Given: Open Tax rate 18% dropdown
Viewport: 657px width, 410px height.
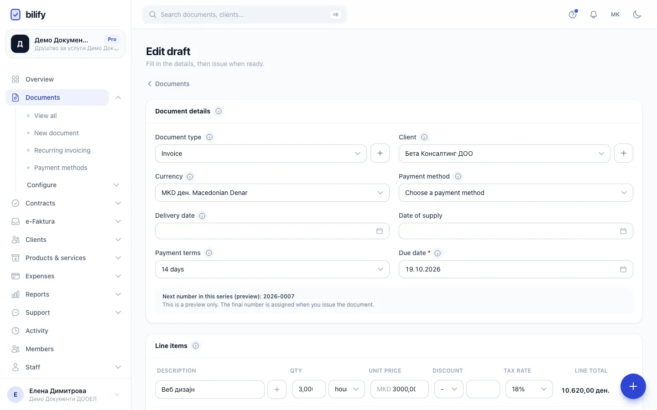Looking at the screenshot, I should click(529, 389).
